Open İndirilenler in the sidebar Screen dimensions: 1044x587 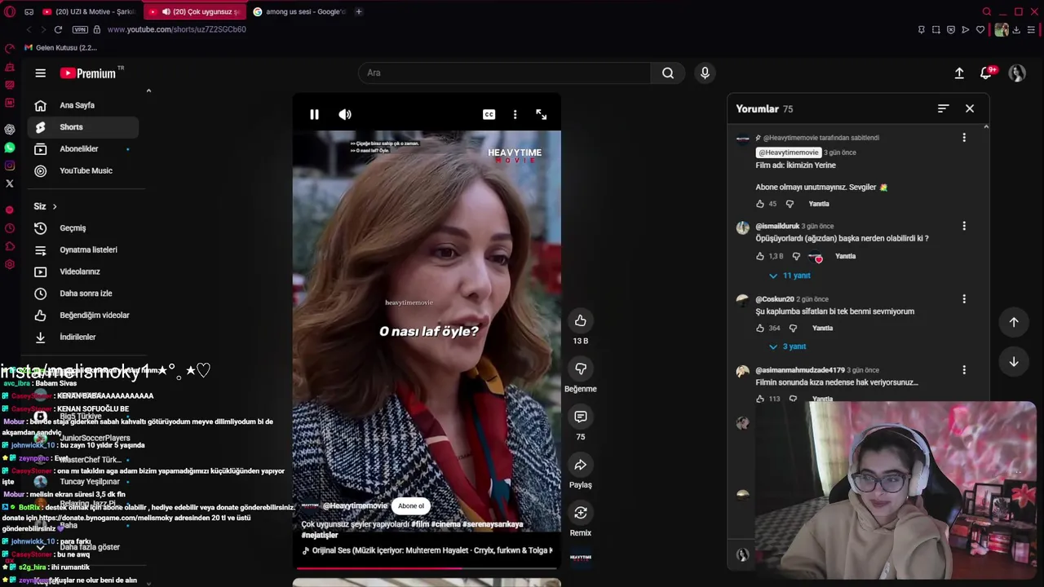pos(83,337)
